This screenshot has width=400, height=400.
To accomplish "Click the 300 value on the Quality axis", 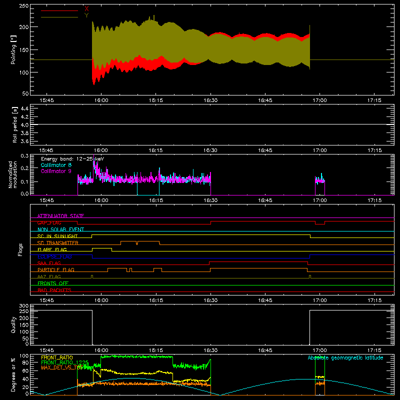I will click(x=23, y=306).
